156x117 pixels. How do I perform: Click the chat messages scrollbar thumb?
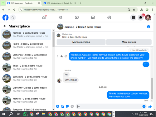tap(152, 88)
